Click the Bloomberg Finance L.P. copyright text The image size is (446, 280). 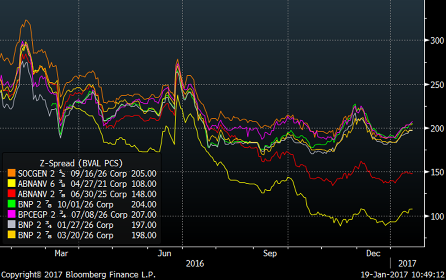click(78, 275)
